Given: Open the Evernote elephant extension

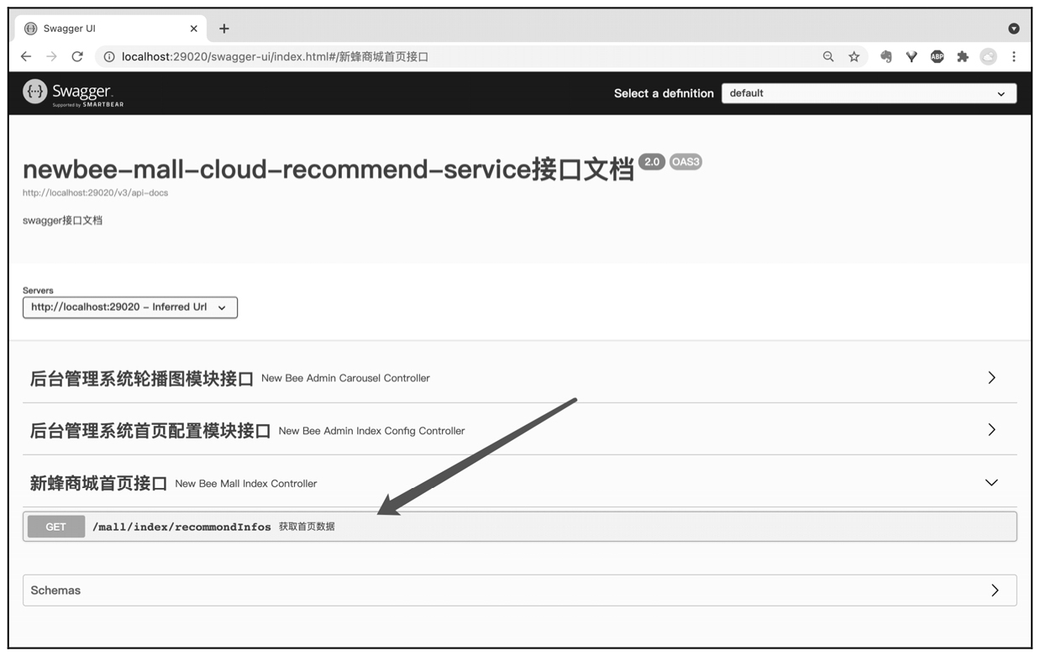Looking at the screenshot, I should pos(885,56).
